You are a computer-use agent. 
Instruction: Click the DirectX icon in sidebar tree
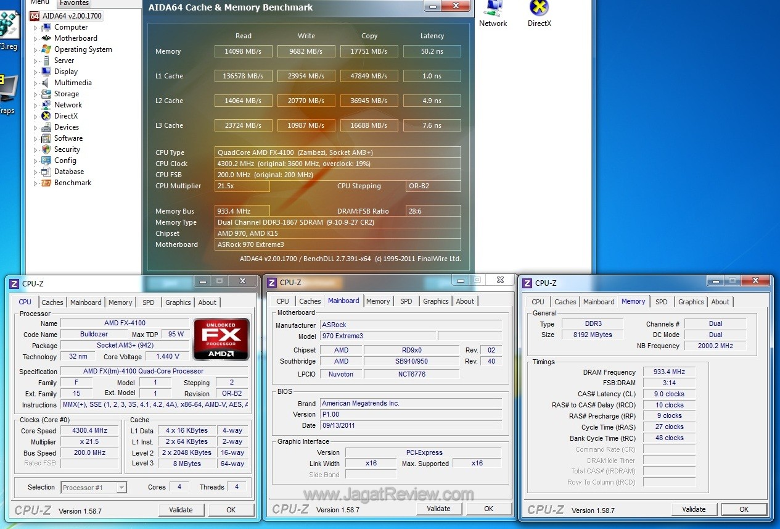click(x=46, y=116)
